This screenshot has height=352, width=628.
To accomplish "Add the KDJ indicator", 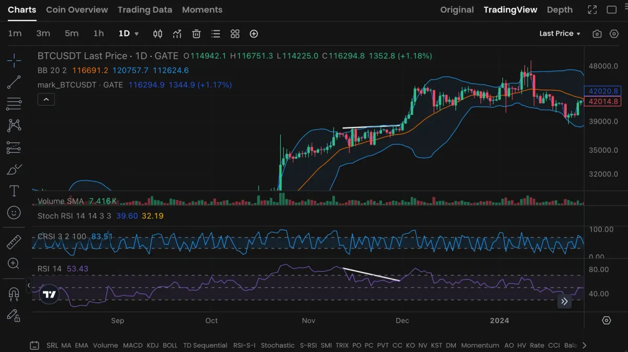I will coord(153,345).
